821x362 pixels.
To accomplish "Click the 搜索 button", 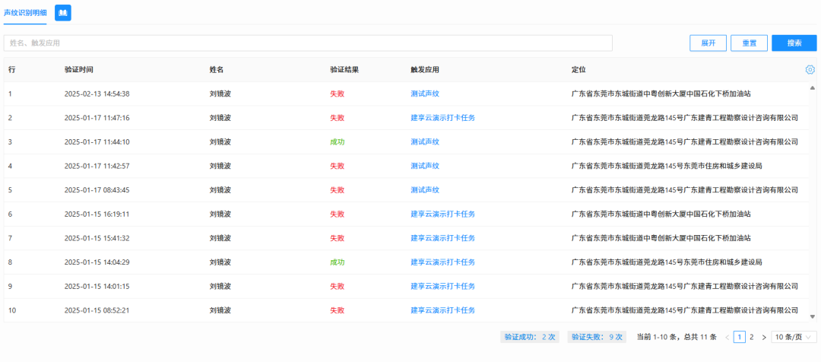I will tap(794, 43).
